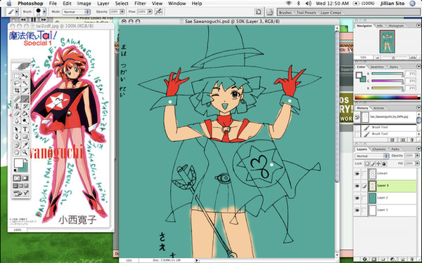
Task: Hide the Lineart layer with its eye icon
Action: (x=357, y=174)
